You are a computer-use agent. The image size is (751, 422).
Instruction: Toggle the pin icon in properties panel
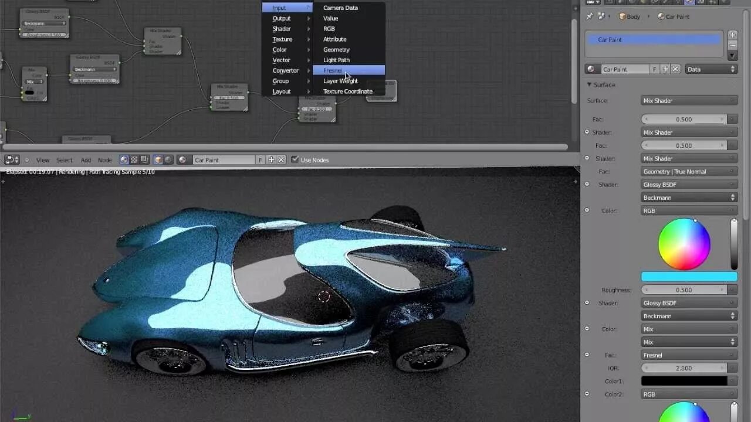tap(590, 16)
